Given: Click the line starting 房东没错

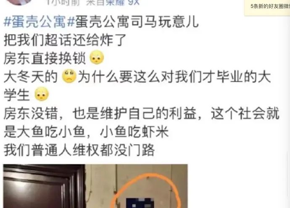Looking at the screenshot, I should [x=142, y=114].
